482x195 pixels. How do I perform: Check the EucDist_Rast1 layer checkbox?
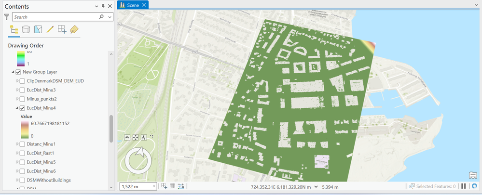22,153
